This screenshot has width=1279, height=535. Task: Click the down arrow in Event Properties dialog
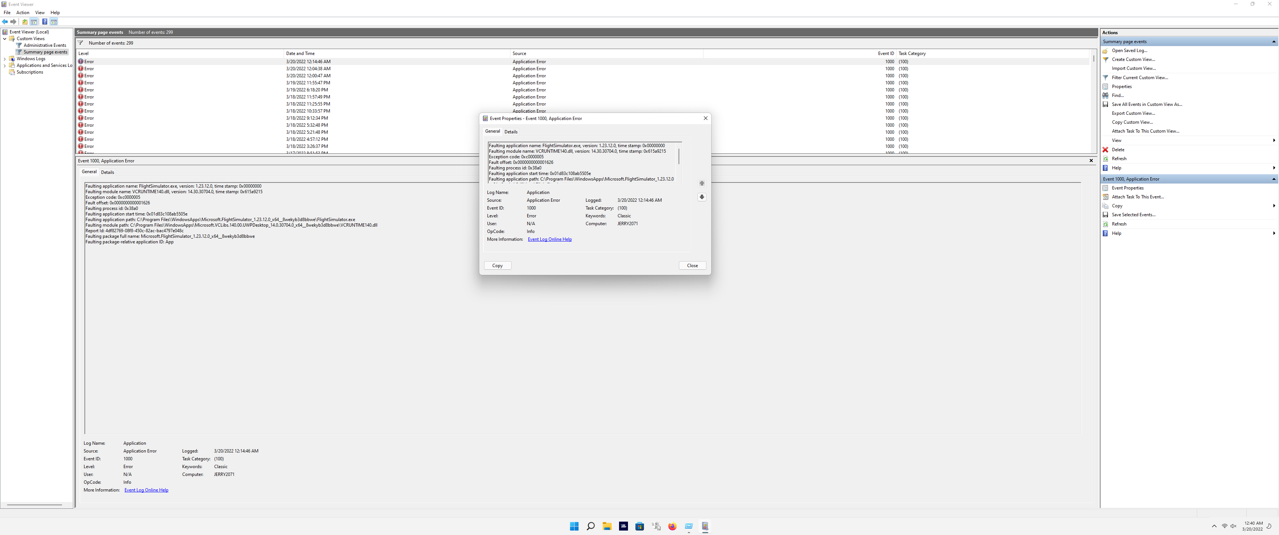pos(702,197)
